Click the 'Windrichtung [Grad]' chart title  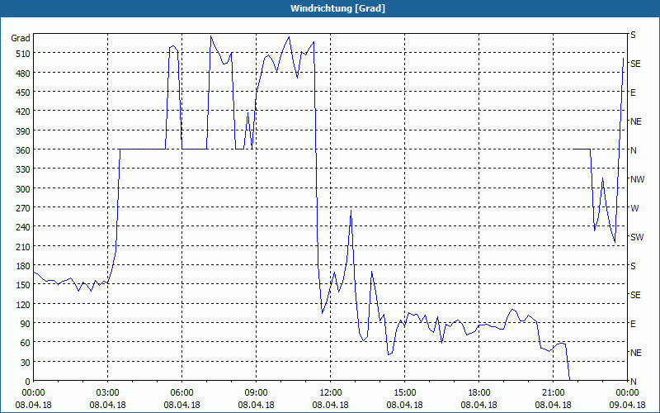pos(337,8)
